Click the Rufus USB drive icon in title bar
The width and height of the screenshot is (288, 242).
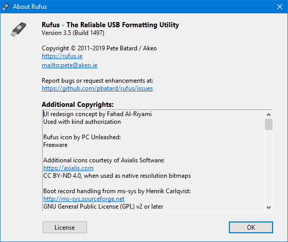(x=6, y=7)
